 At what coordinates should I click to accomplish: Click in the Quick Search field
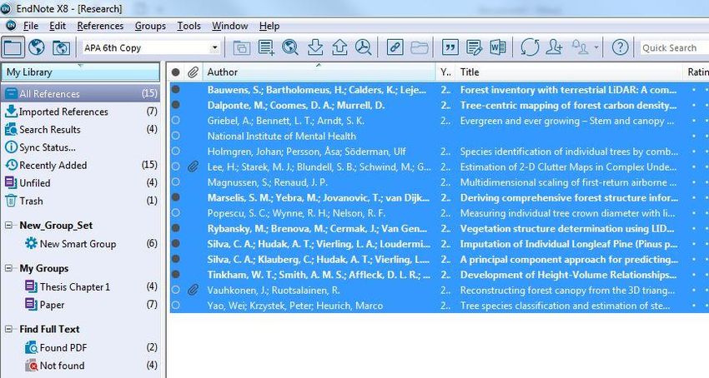674,47
